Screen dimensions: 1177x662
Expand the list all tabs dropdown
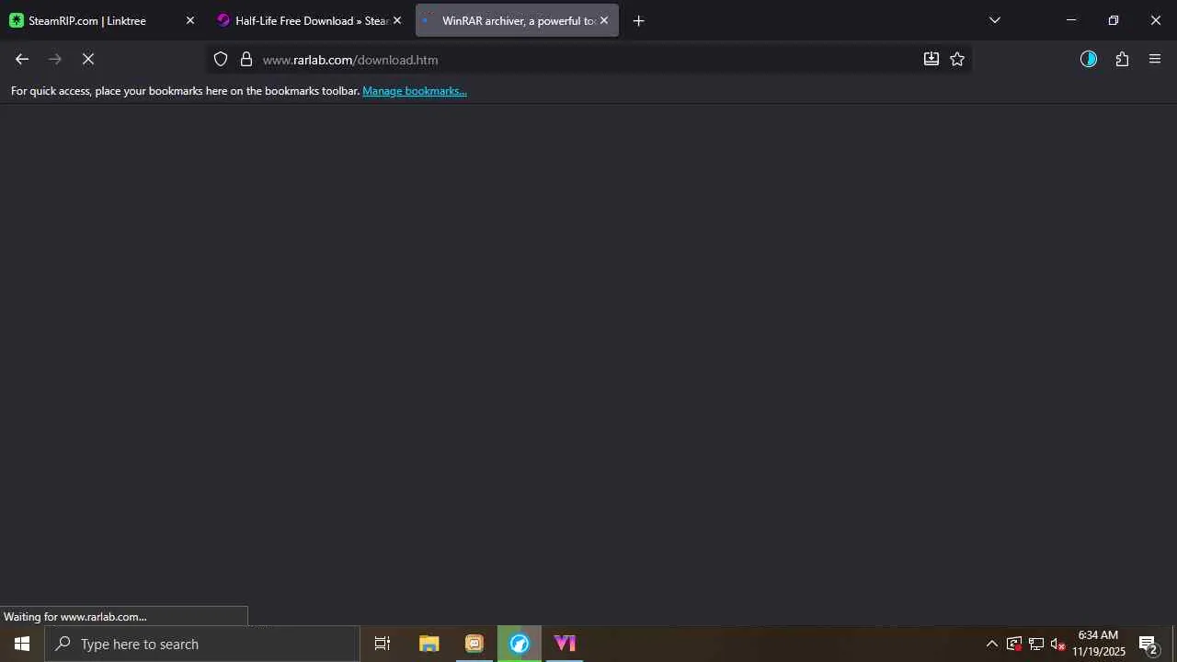(995, 20)
